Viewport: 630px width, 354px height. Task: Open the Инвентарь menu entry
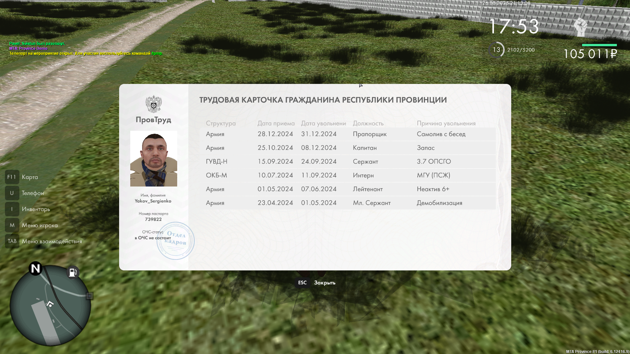tap(36, 209)
